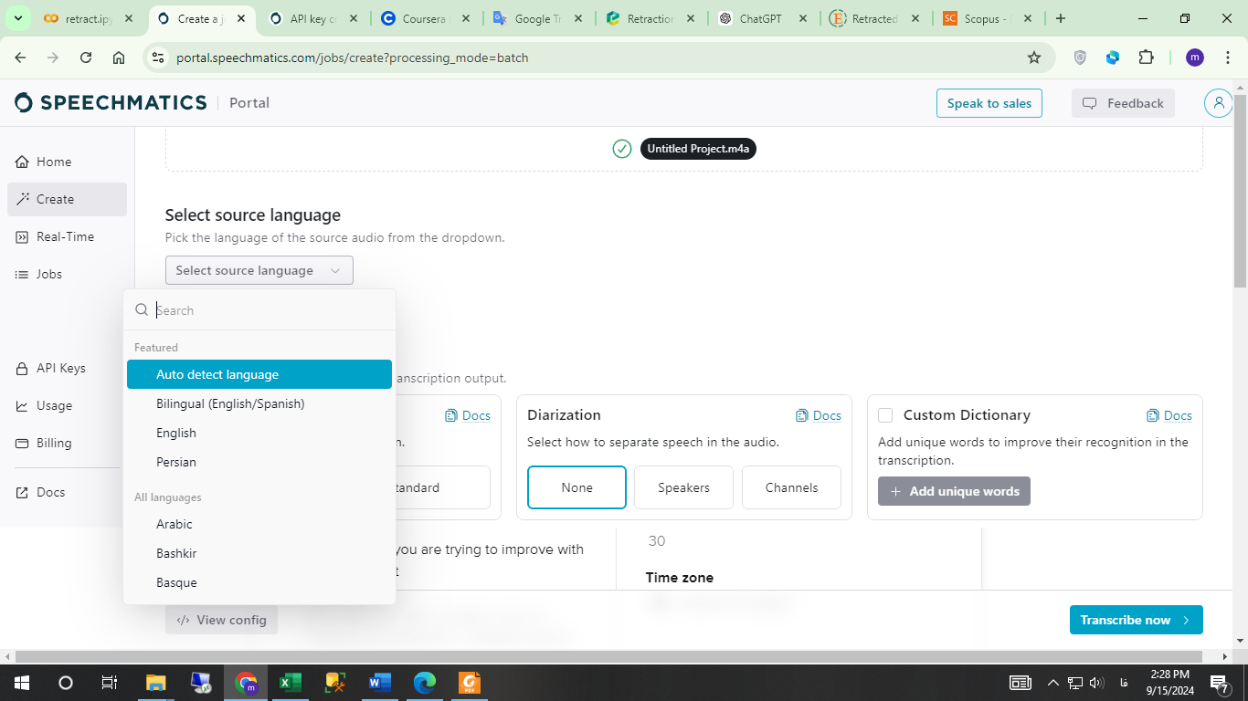Image resolution: width=1248 pixels, height=701 pixels.
Task: Set Diarization to Speakers
Action: coord(683,487)
